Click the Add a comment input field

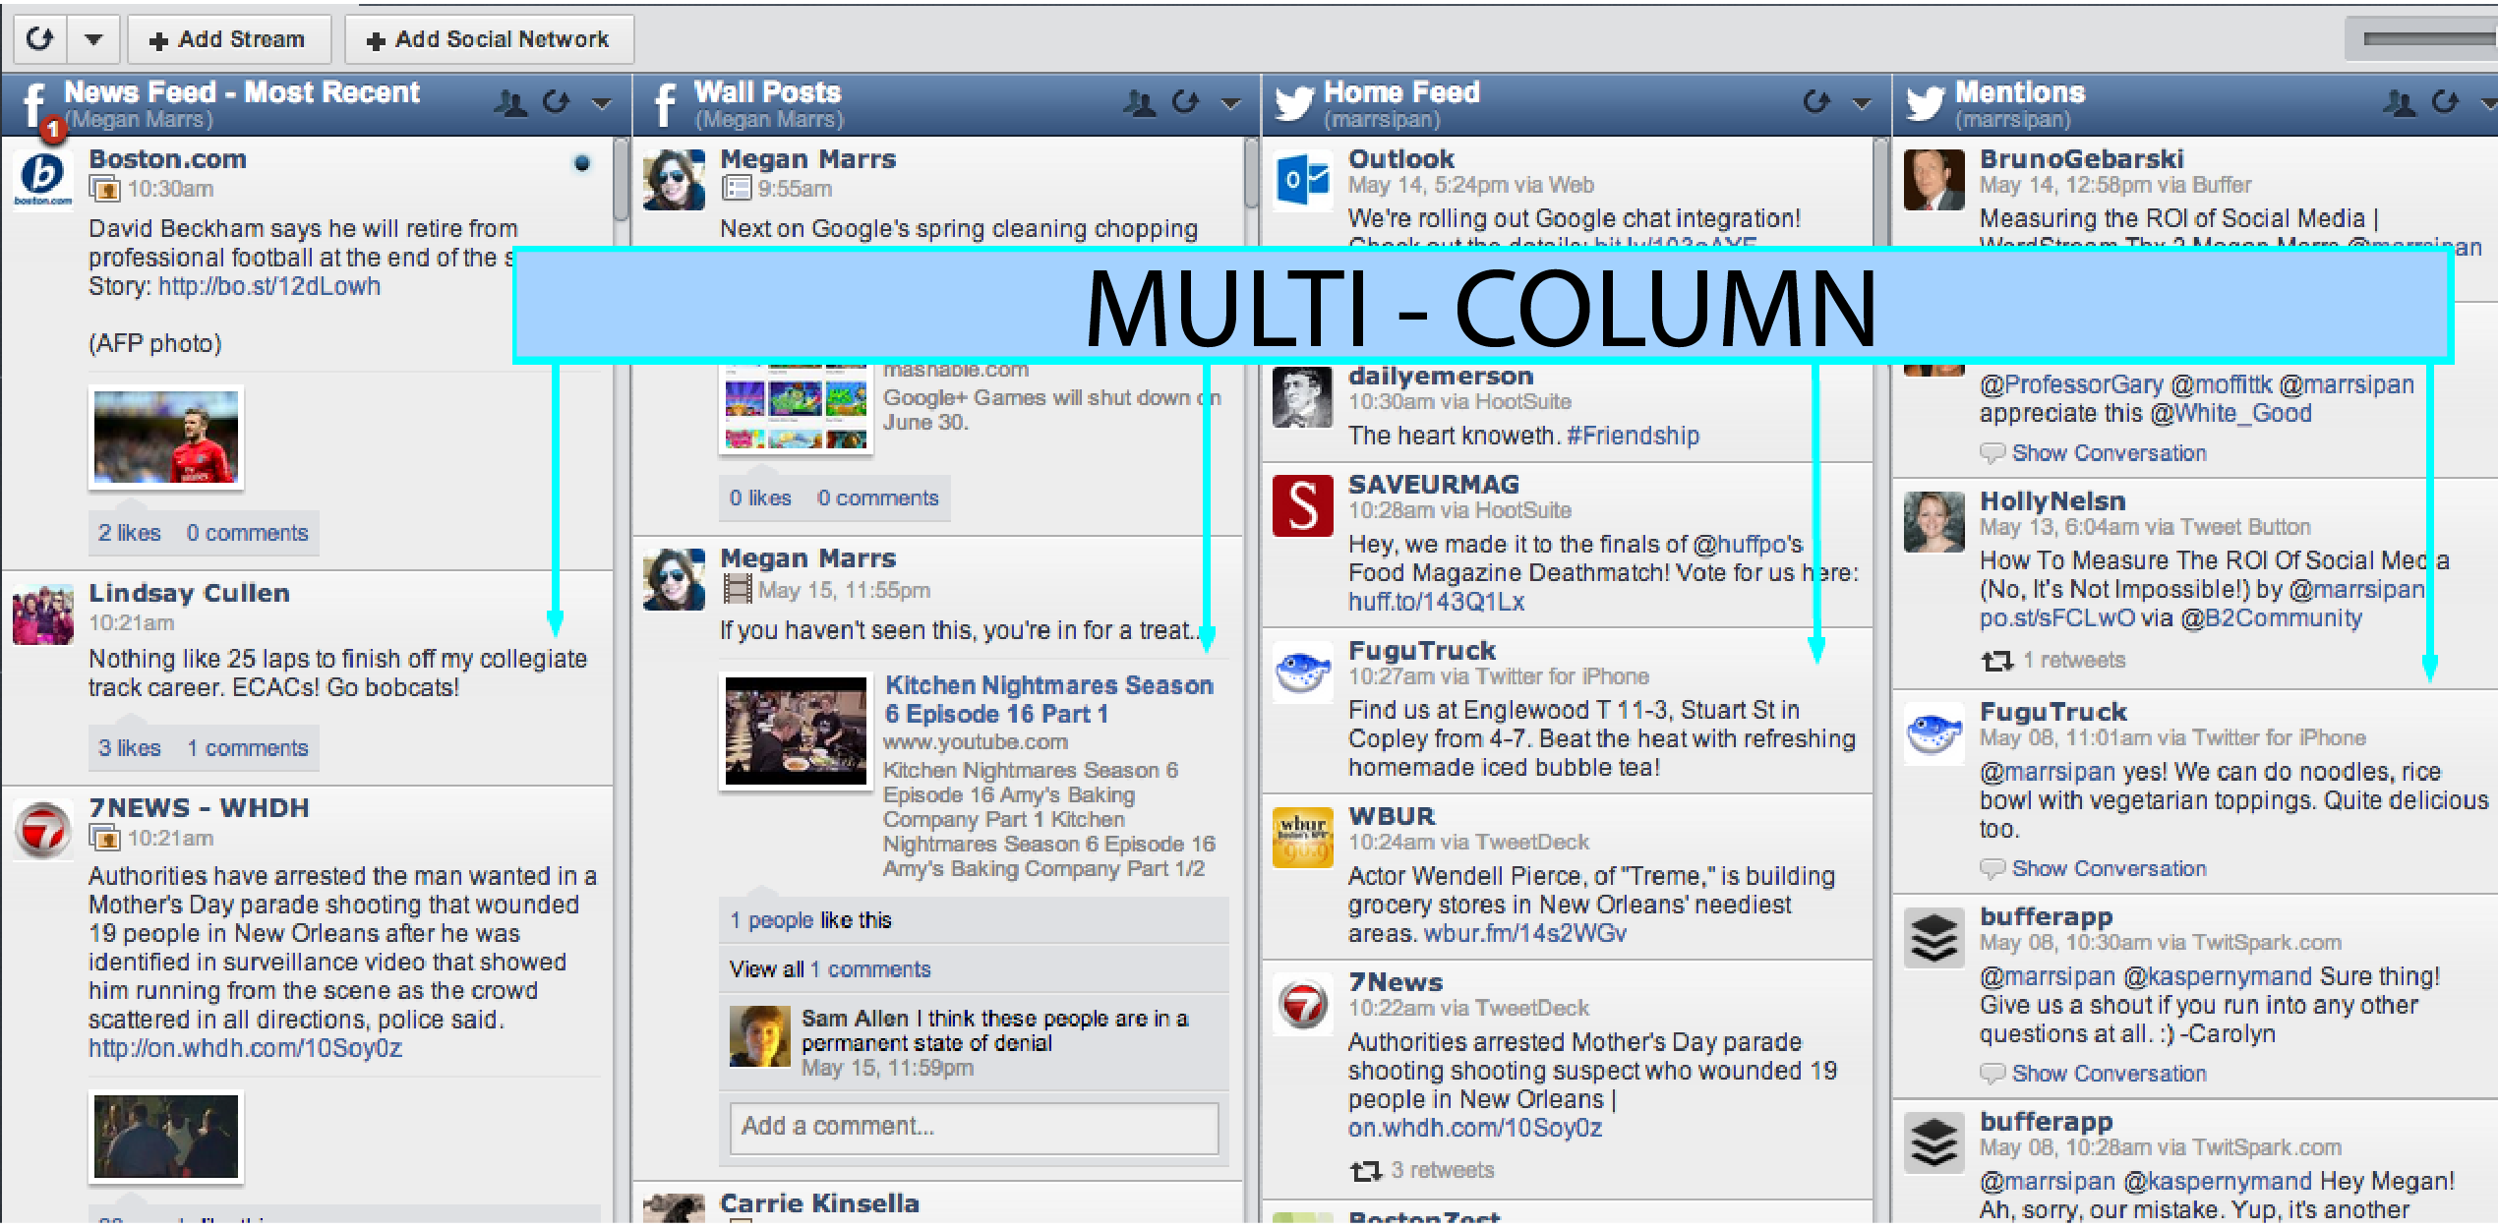click(x=974, y=1127)
